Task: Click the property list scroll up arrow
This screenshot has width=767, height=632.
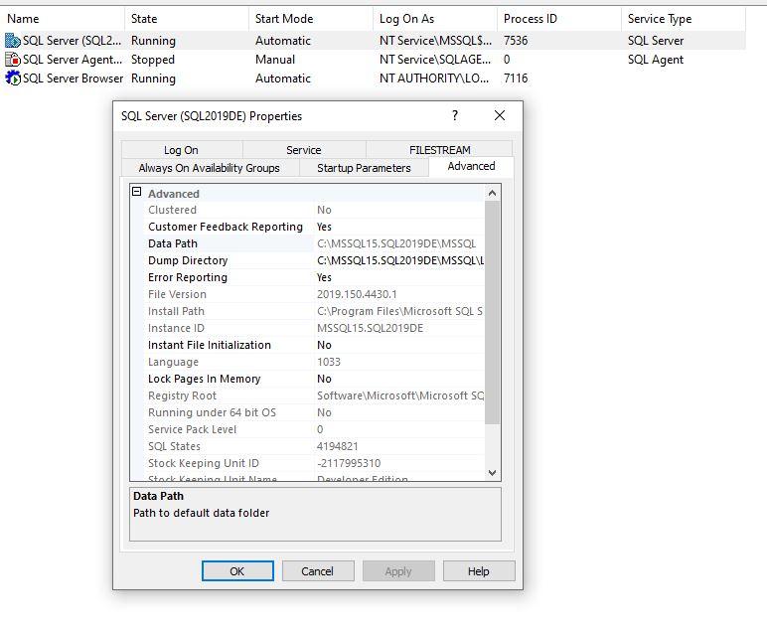Action: [492, 193]
